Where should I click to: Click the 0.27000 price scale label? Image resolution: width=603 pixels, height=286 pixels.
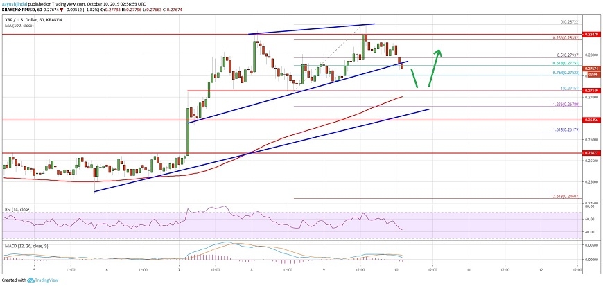tap(591, 98)
